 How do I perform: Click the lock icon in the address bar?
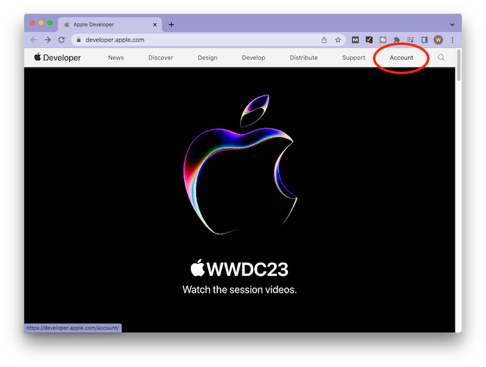[79, 40]
